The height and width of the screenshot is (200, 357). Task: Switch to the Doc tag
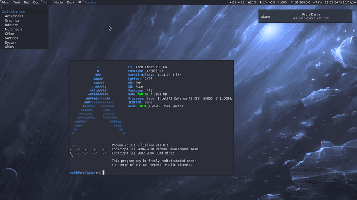point(36,2)
